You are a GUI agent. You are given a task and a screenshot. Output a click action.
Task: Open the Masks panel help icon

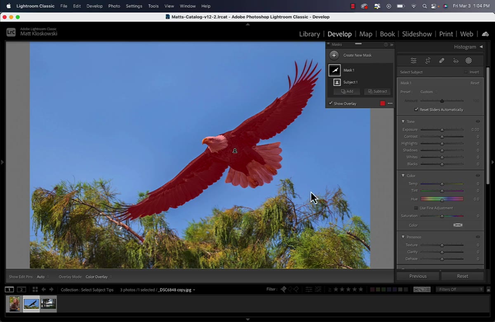point(386,45)
